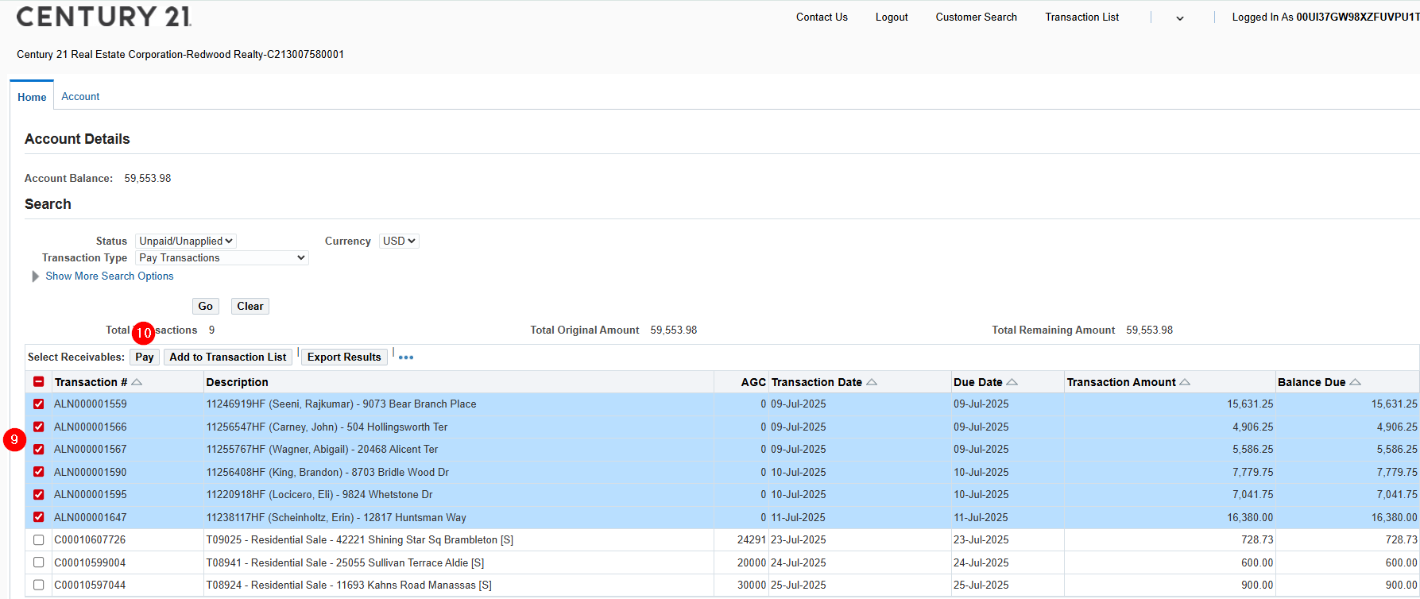The image size is (1420, 599).
Task: Open the Transaction Type dropdown
Action: 222,257
